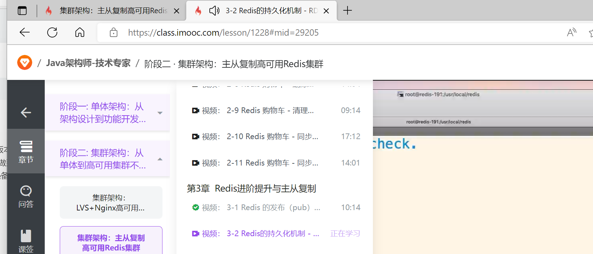Collapse the 阶段二: 集群架构 section arrow
The image size is (593, 254).
click(160, 159)
